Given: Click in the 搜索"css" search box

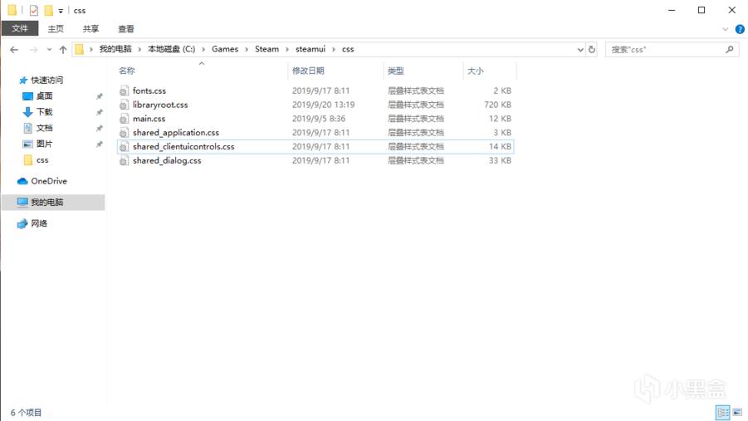Looking at the screenshot, I should tap(664, 50).
